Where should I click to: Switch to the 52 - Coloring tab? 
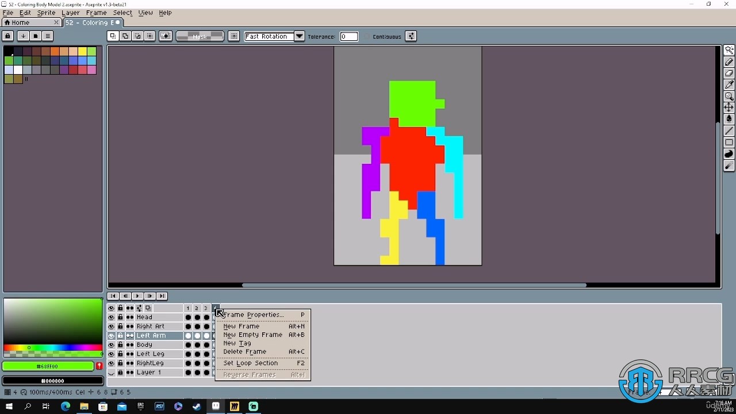tap(93, 22)
